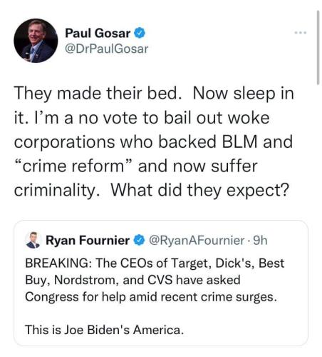
Task: Click the "What did they expect?" sentence
Action: point(200,191)
